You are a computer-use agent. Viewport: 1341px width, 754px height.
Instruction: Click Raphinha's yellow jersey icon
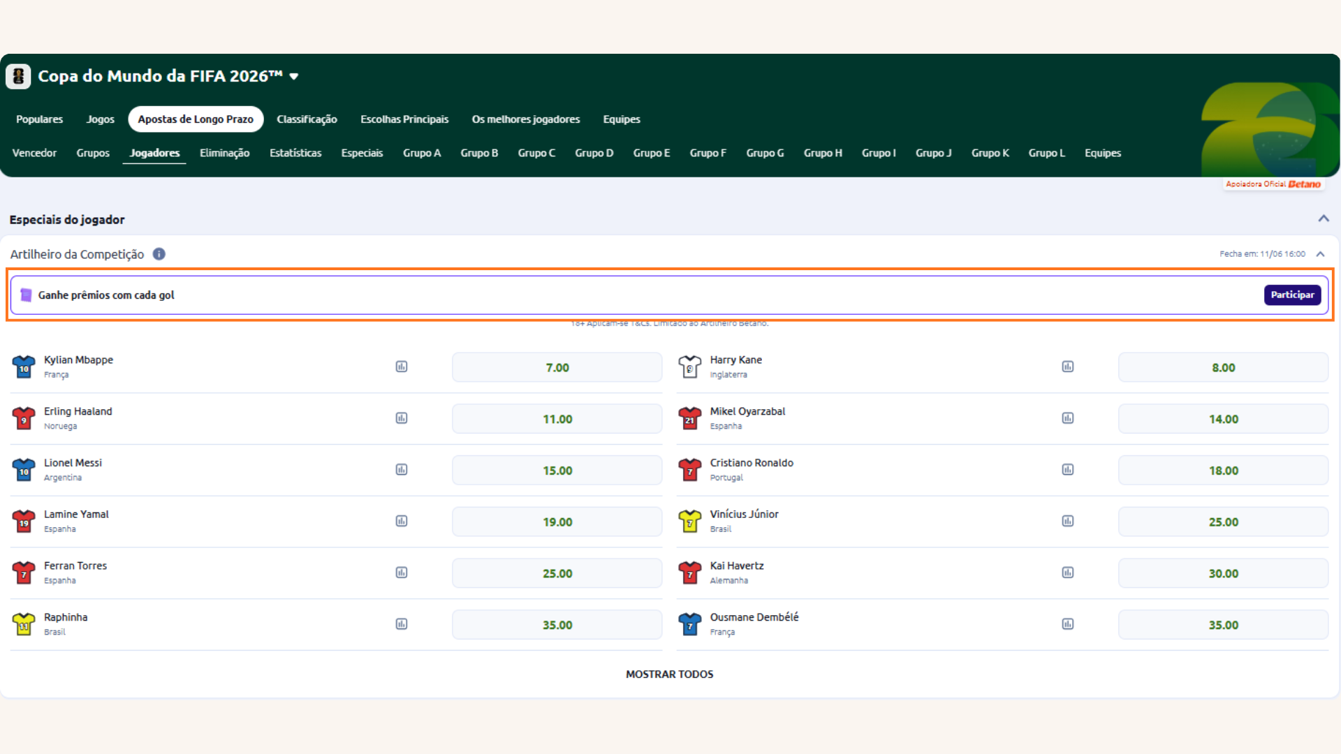(x=24, y=624)
